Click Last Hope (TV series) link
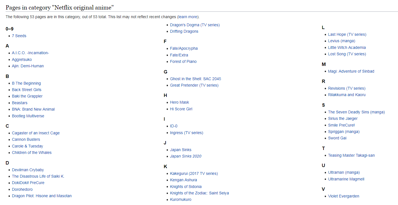 [x=347, y=34]
